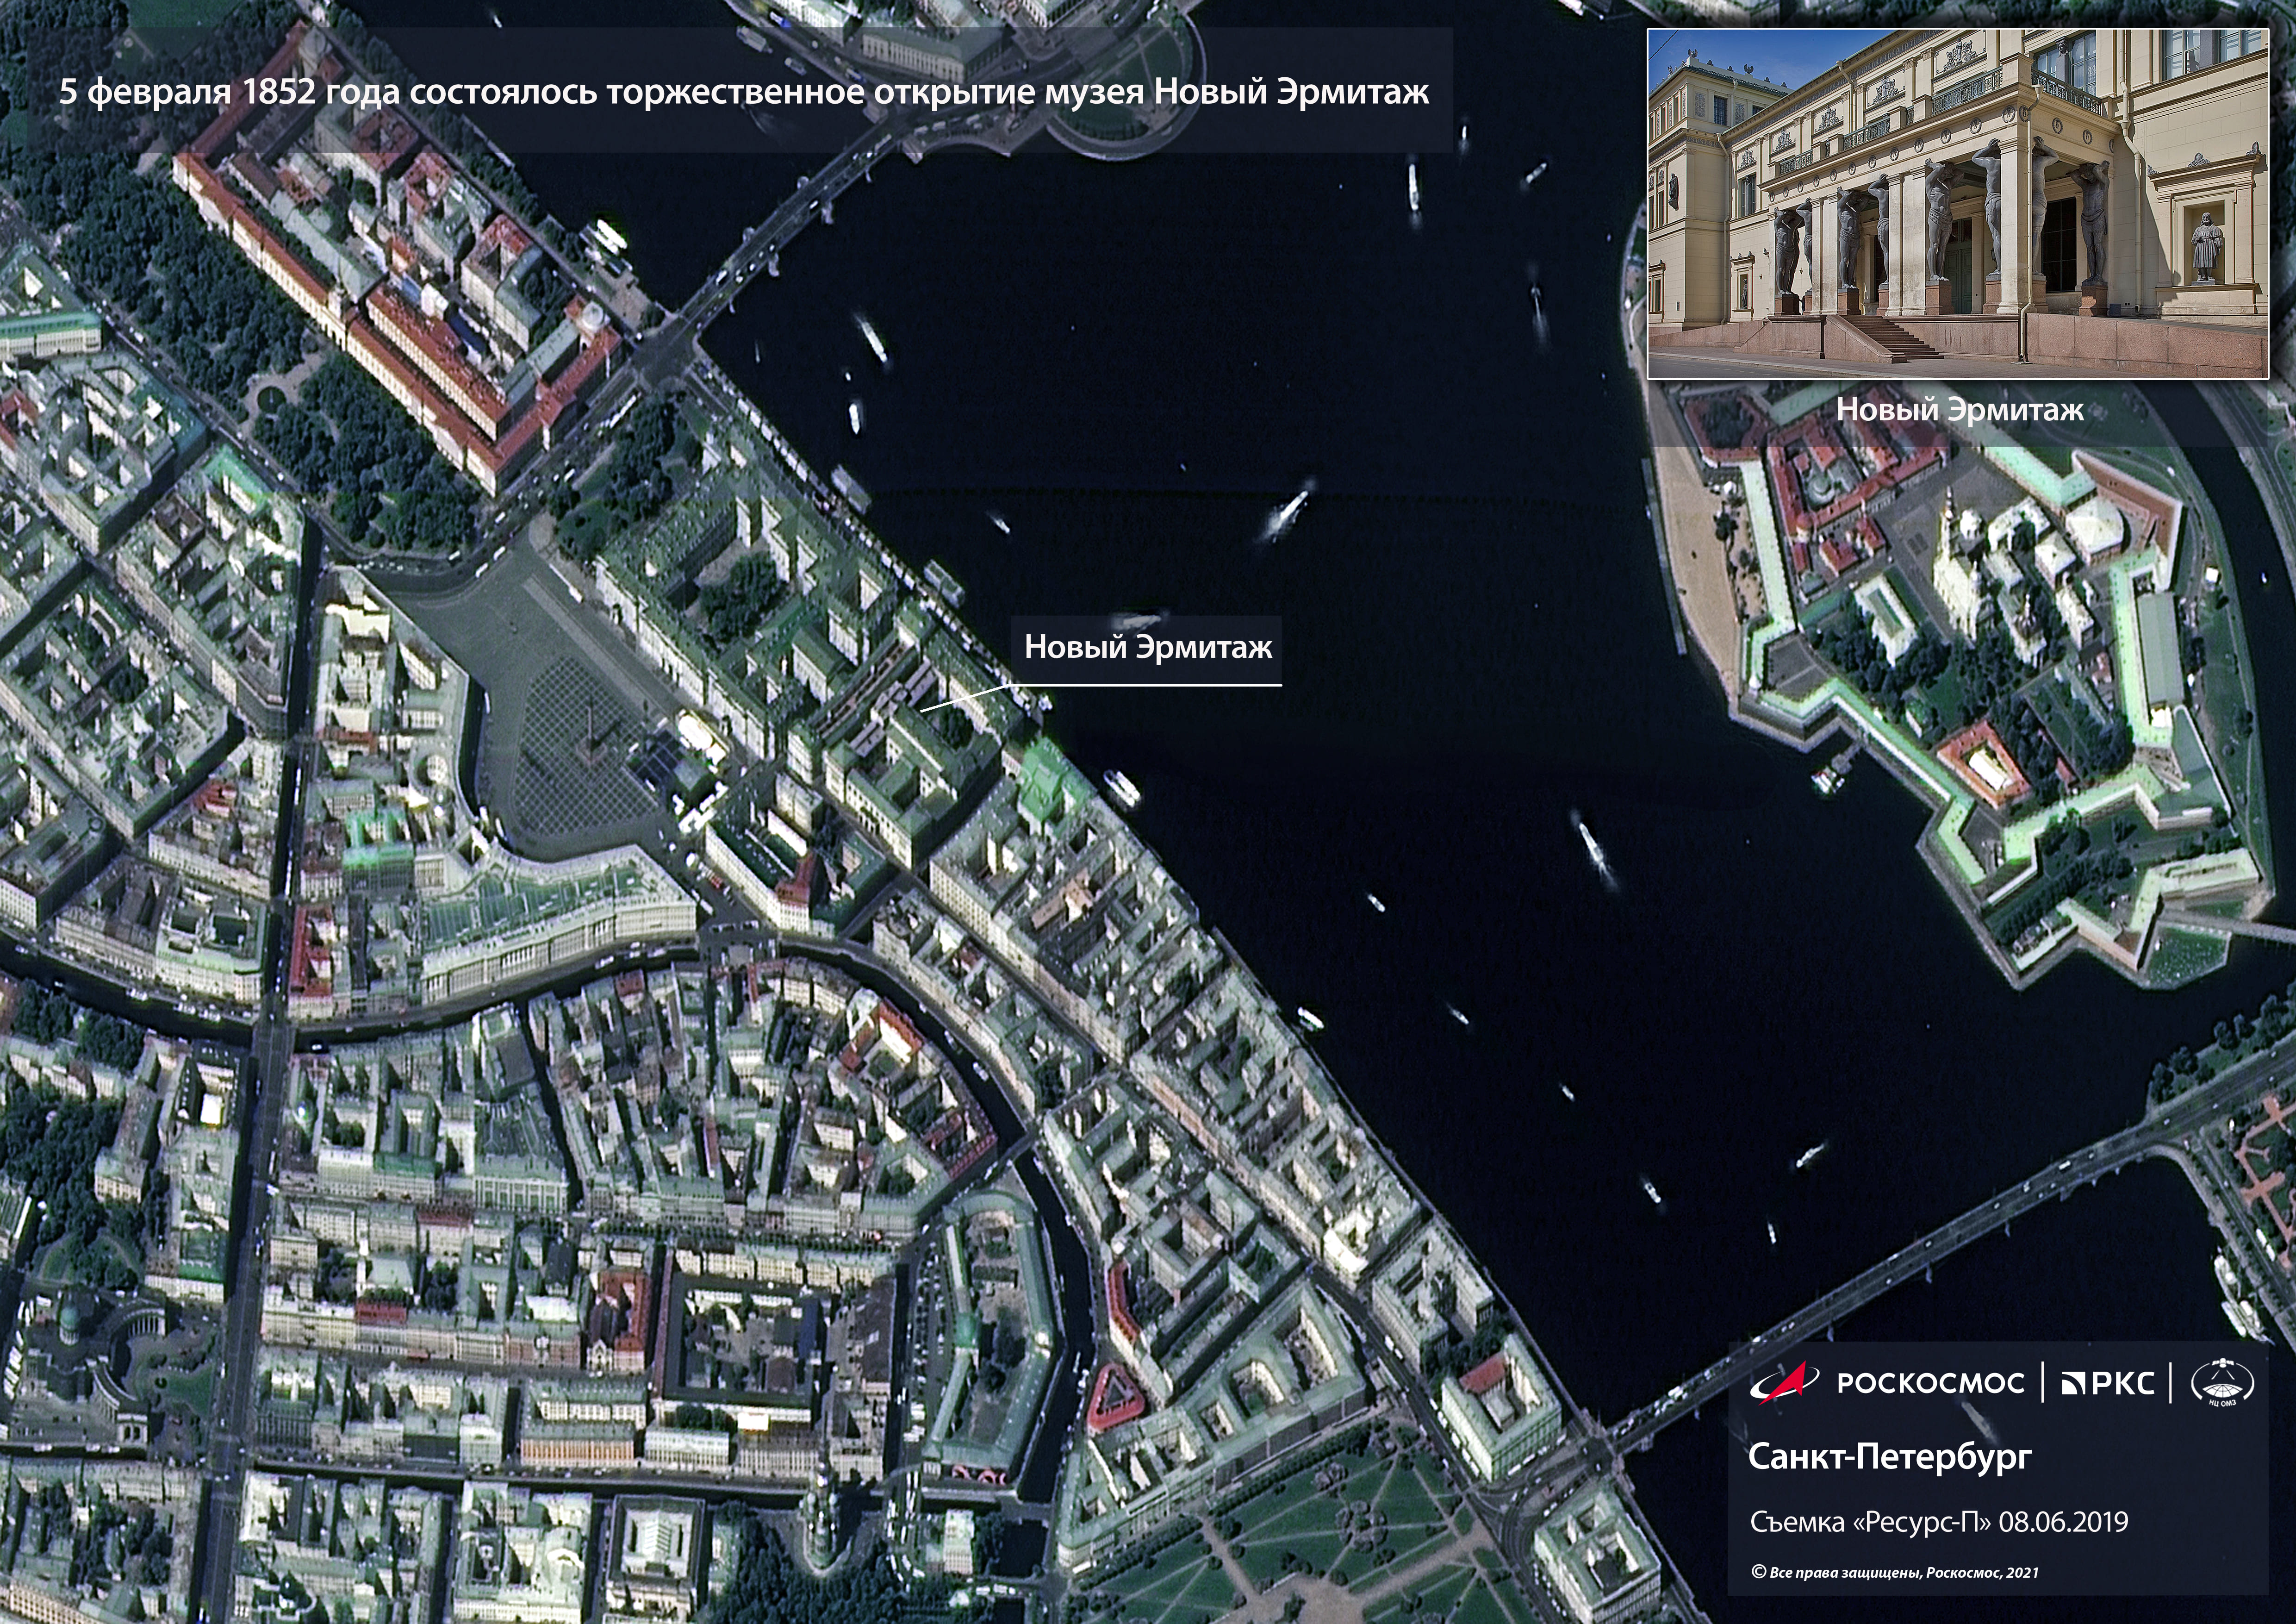Open the New Hermitage portico photo
This screenshot has width=2296, height=1624.
pyautogui.click(x=1957, y=203)
